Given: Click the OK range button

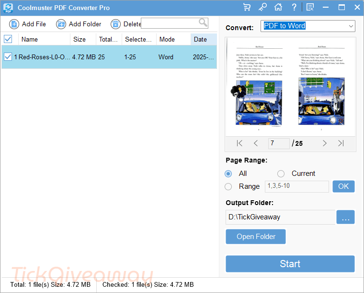Looking at the screenshot, I should pos(343,186).
